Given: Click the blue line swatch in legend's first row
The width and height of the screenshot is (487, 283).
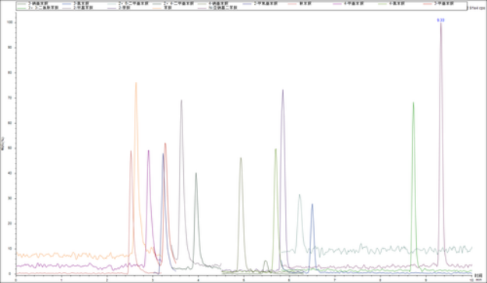Looking at the screenshot, I should pyautogui.click(x=67, y=3).
